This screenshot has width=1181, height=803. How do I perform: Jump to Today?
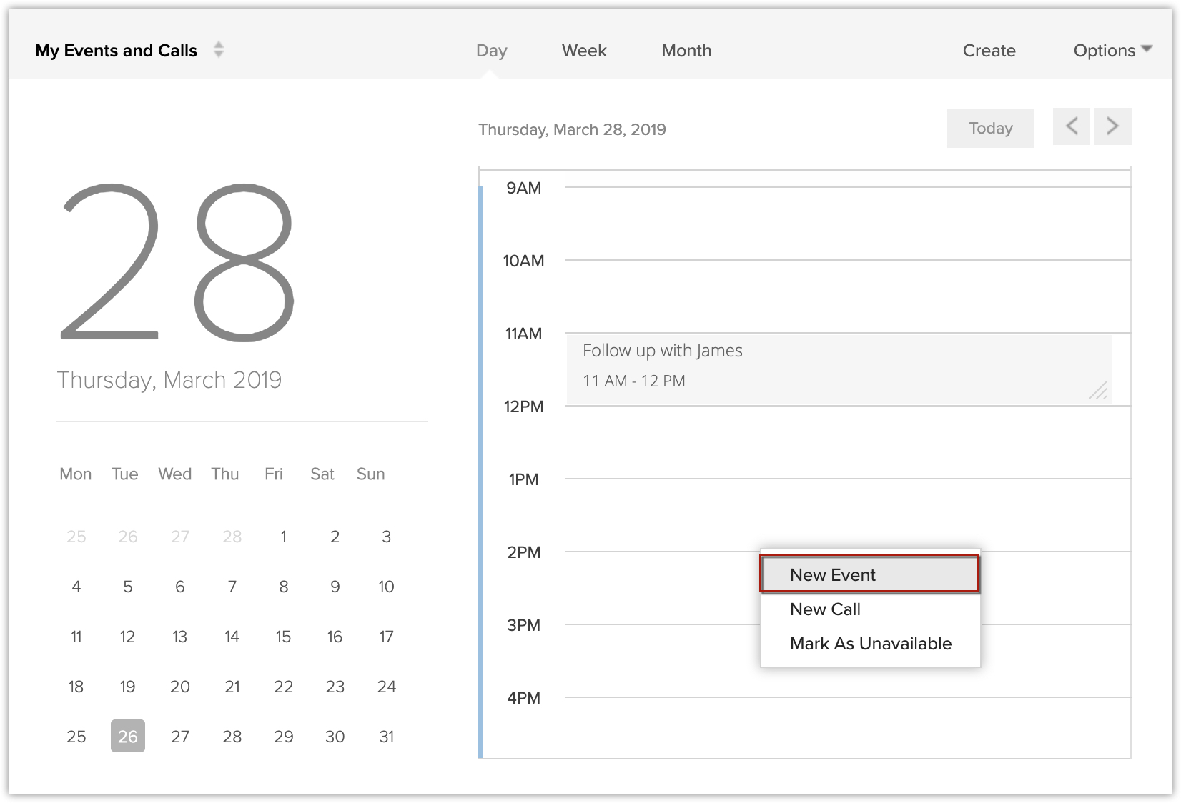pyautogui.click(x=990, y=129)
